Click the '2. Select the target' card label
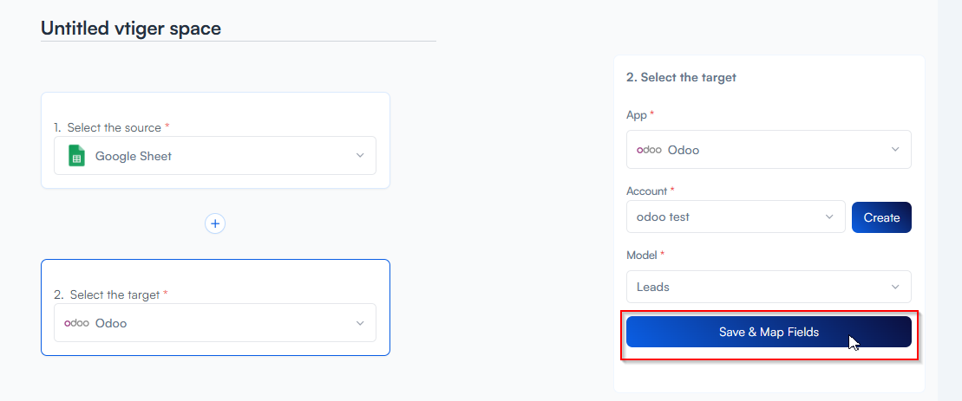962x401 pixels. (x=115, y=294)
